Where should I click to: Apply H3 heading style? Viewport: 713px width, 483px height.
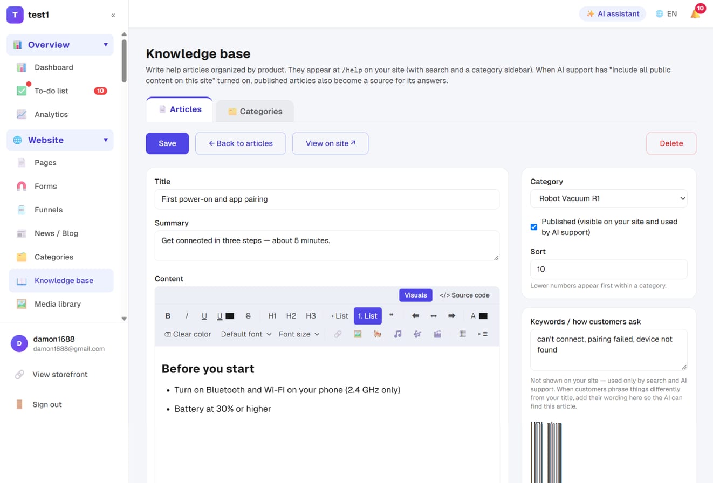311,316
